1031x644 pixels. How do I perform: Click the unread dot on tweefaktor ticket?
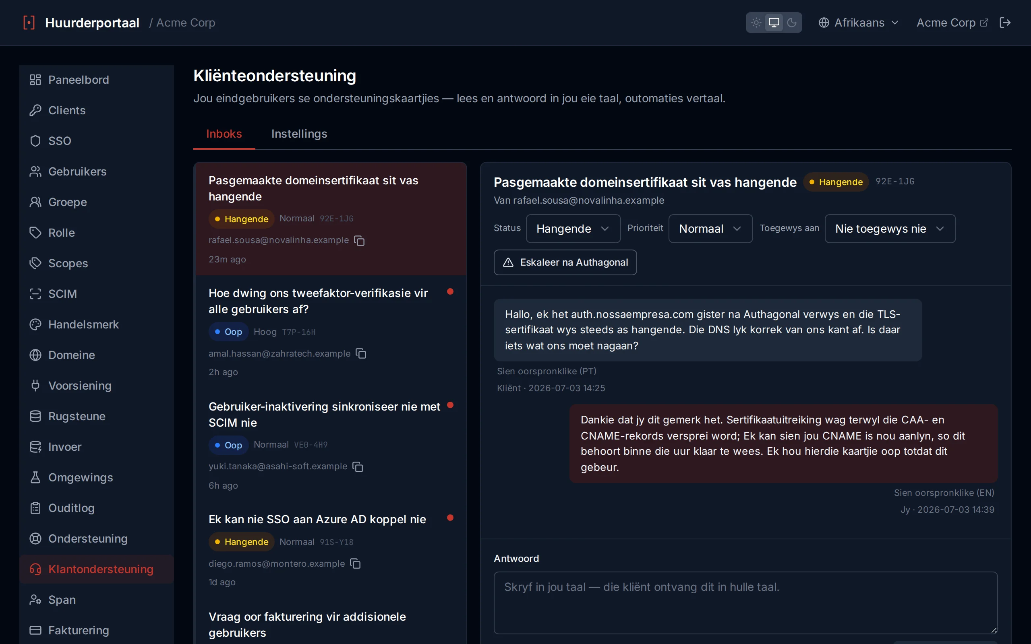coord(450,292)
